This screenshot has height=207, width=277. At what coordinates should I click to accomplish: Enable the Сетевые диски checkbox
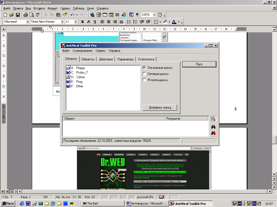coord(144,74)
